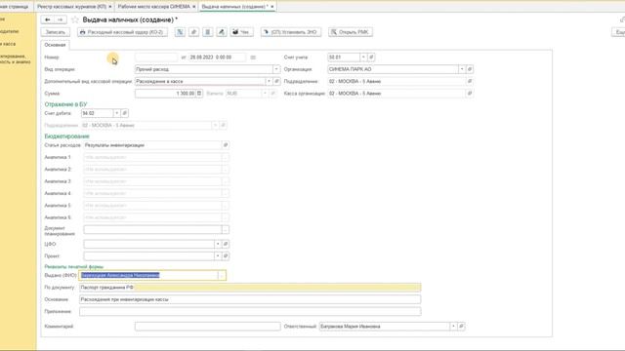Image resolution: width=625 pixels, height=351 pixels.
Task: Close the Реестр кассовых журналов tab
Action: [x=110, y=7]
